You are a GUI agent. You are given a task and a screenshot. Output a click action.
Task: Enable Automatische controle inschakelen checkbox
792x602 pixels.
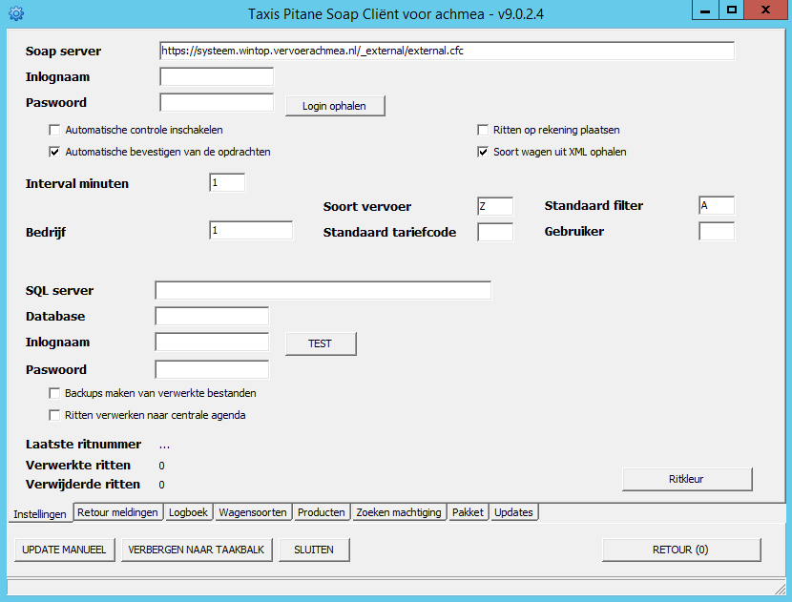[x=54, y=130]
